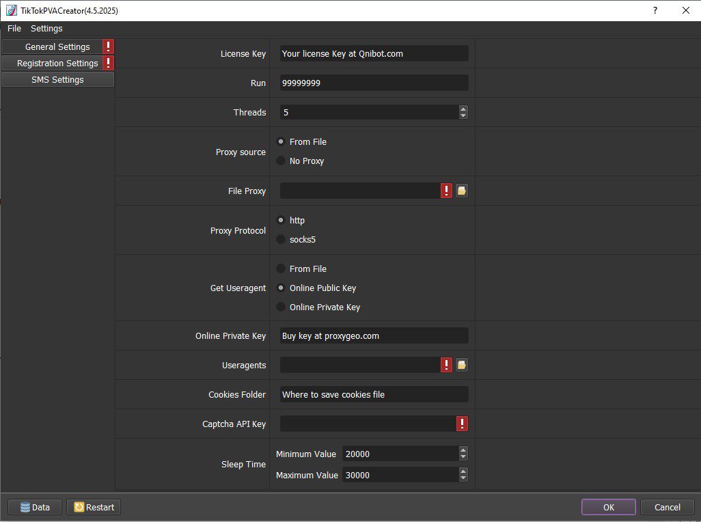Click the help question mark in title bar
This screenshot has width=701, height=522.
[655, 10]
